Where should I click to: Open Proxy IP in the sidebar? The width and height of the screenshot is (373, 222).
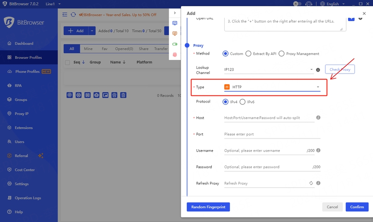[22, 114]
